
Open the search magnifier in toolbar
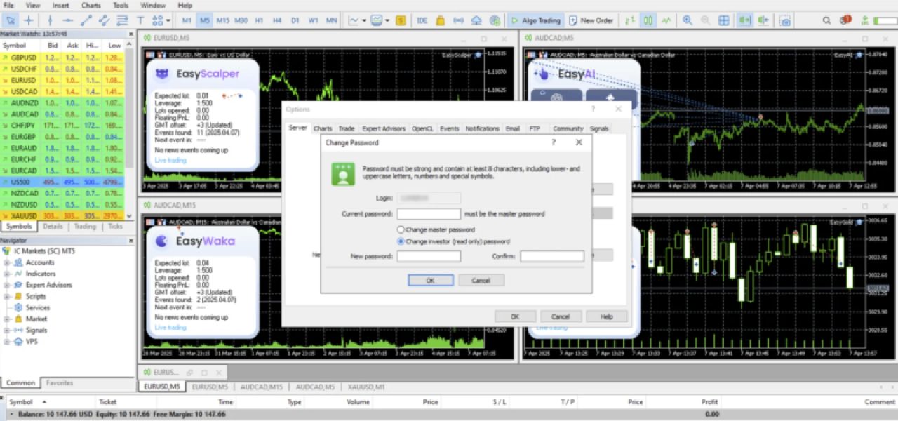click(x=826, y=20)
